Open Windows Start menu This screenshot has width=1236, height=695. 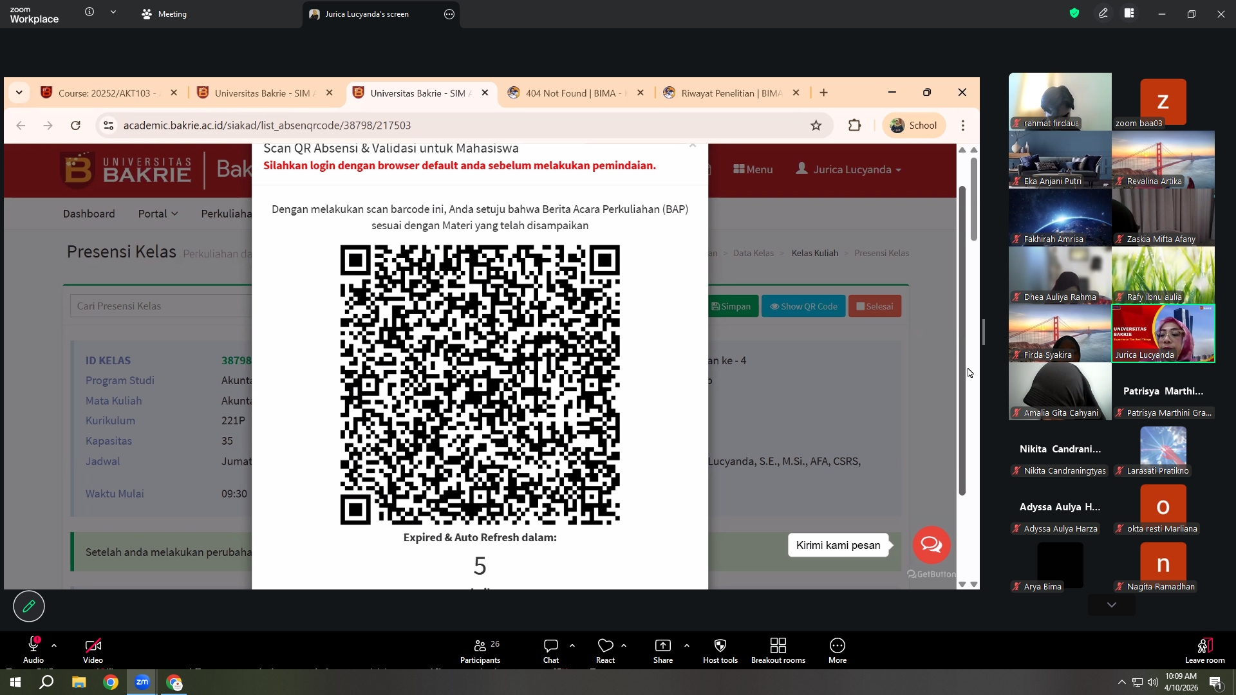(15, 682)
